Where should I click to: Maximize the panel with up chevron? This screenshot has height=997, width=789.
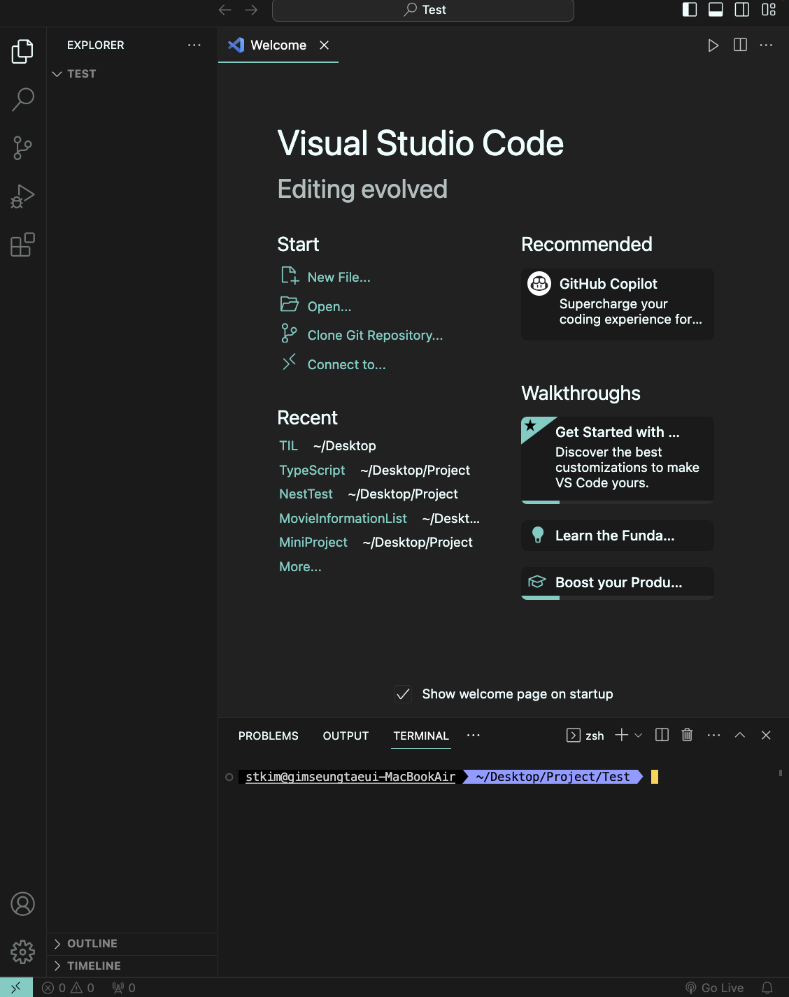740,735
